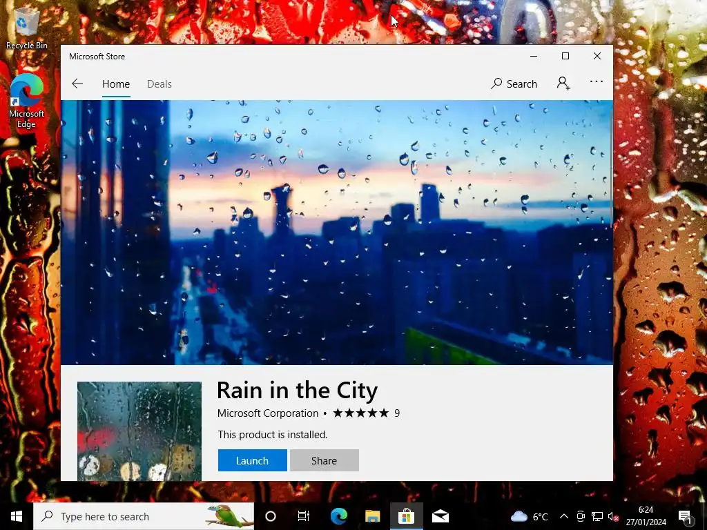707x530 pixels.
Task: Minimize the Microsoft Store window
Action: pyautogui.click(x=534, y=56)
